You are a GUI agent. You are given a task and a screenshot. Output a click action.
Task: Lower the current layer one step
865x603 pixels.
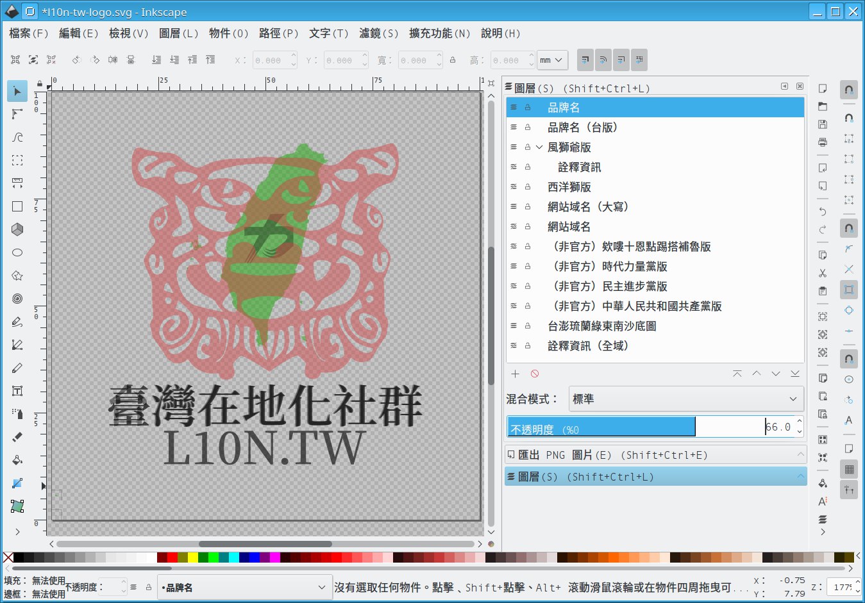(x=776, y=374)
